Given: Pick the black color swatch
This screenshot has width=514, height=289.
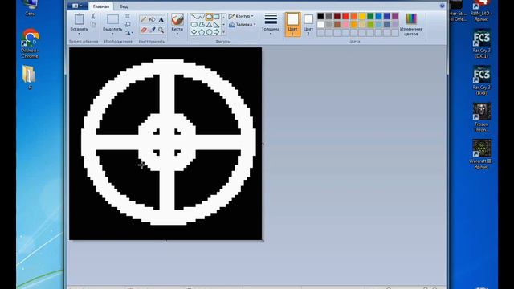Looking at the screenshot, I should (x=320, y=16).
